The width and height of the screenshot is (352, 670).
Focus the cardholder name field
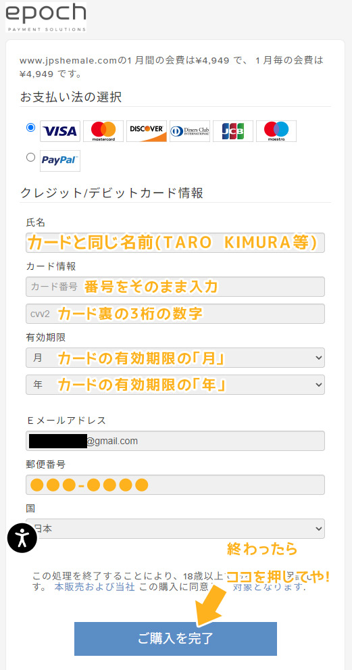[175, 243]
